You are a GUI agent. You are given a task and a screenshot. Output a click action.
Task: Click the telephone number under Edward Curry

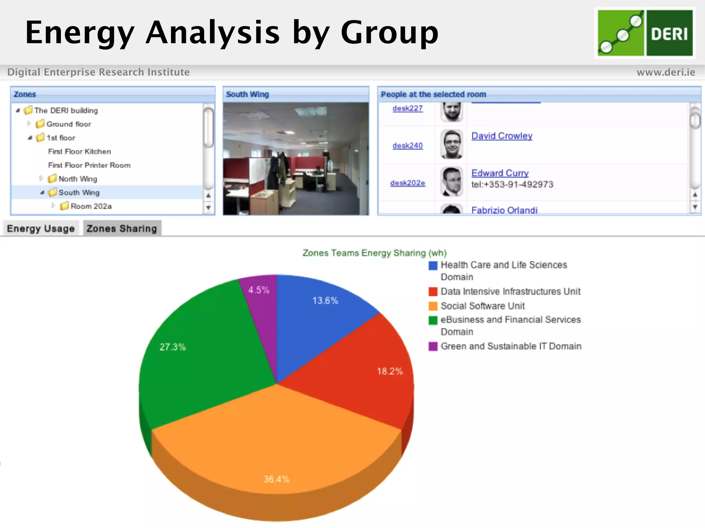512,185
